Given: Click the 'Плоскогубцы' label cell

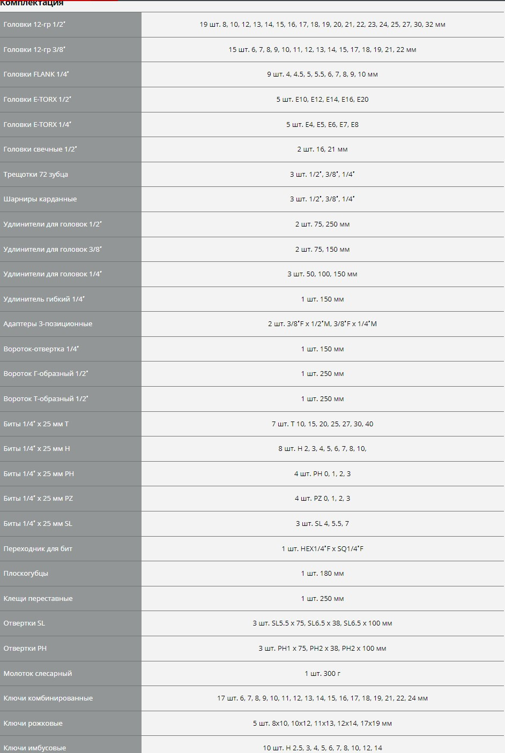Looking at the screenshot, I should pos(26,574).
